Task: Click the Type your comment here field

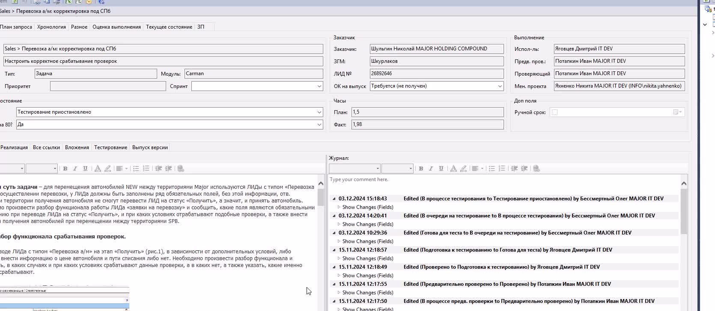Action: click(x=504, y=180)
